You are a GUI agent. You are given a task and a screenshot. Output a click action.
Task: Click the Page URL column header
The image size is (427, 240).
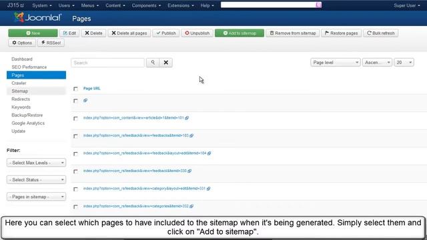(92, 89)
